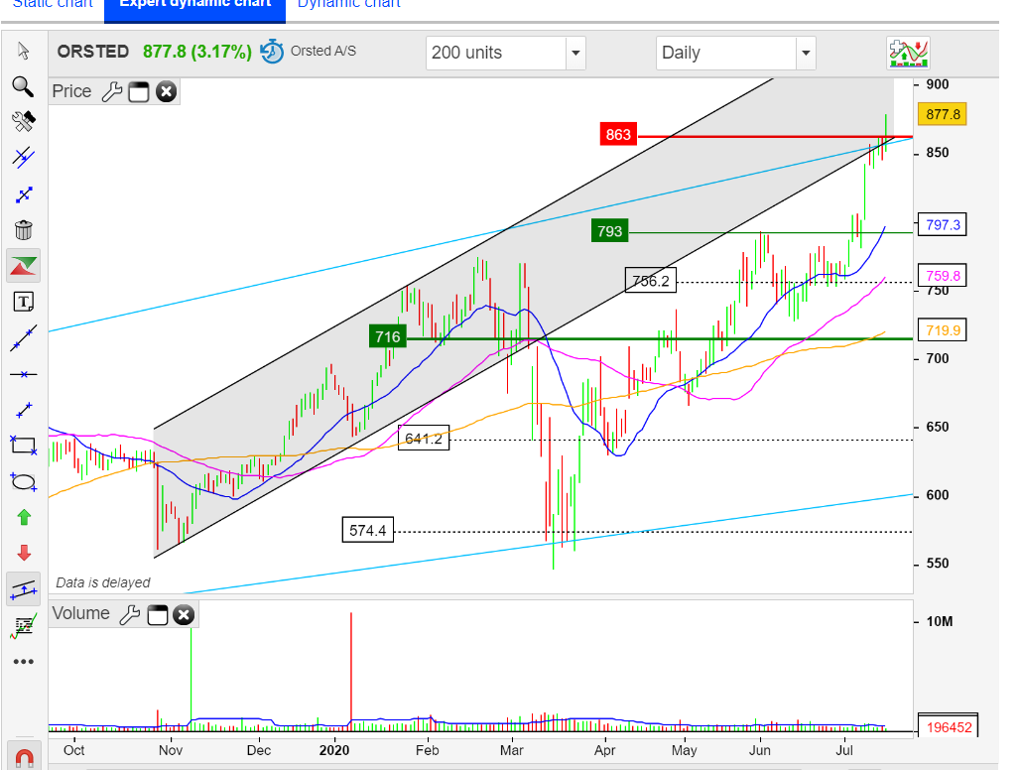1020x770 pixels.
Task: Select the arrow pointer cursor tool
Action: (24, 51)
